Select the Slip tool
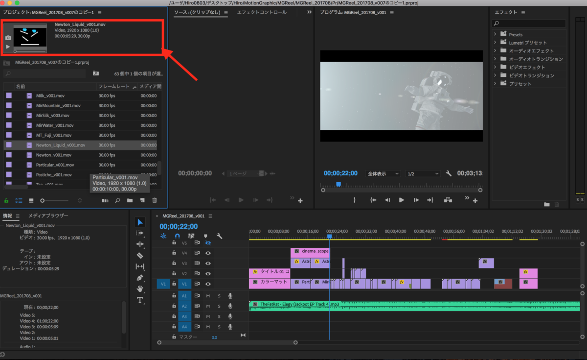The image size is (587, 360). pyautogui.click(x=140, y=266)
